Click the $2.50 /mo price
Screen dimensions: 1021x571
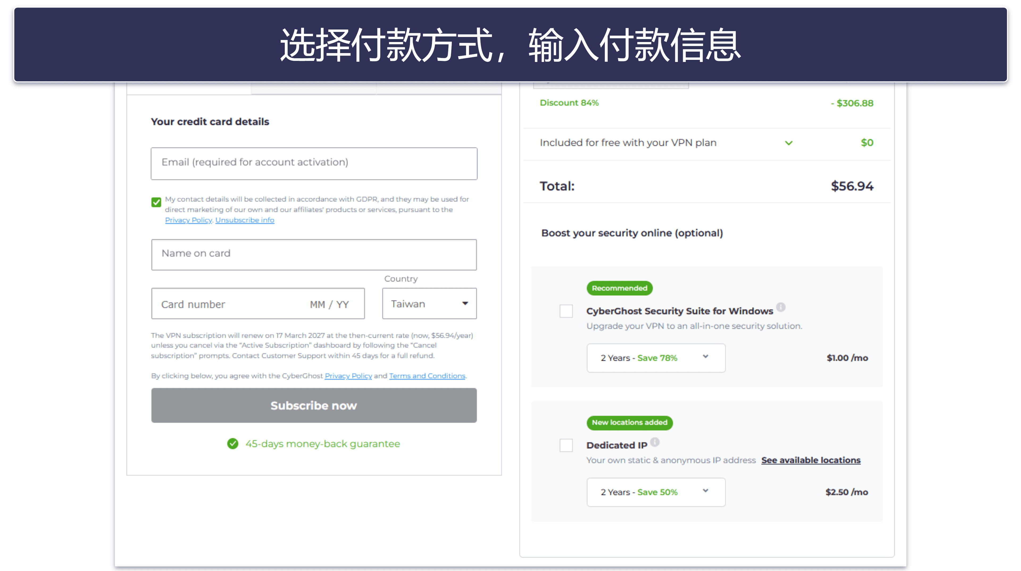847,492
